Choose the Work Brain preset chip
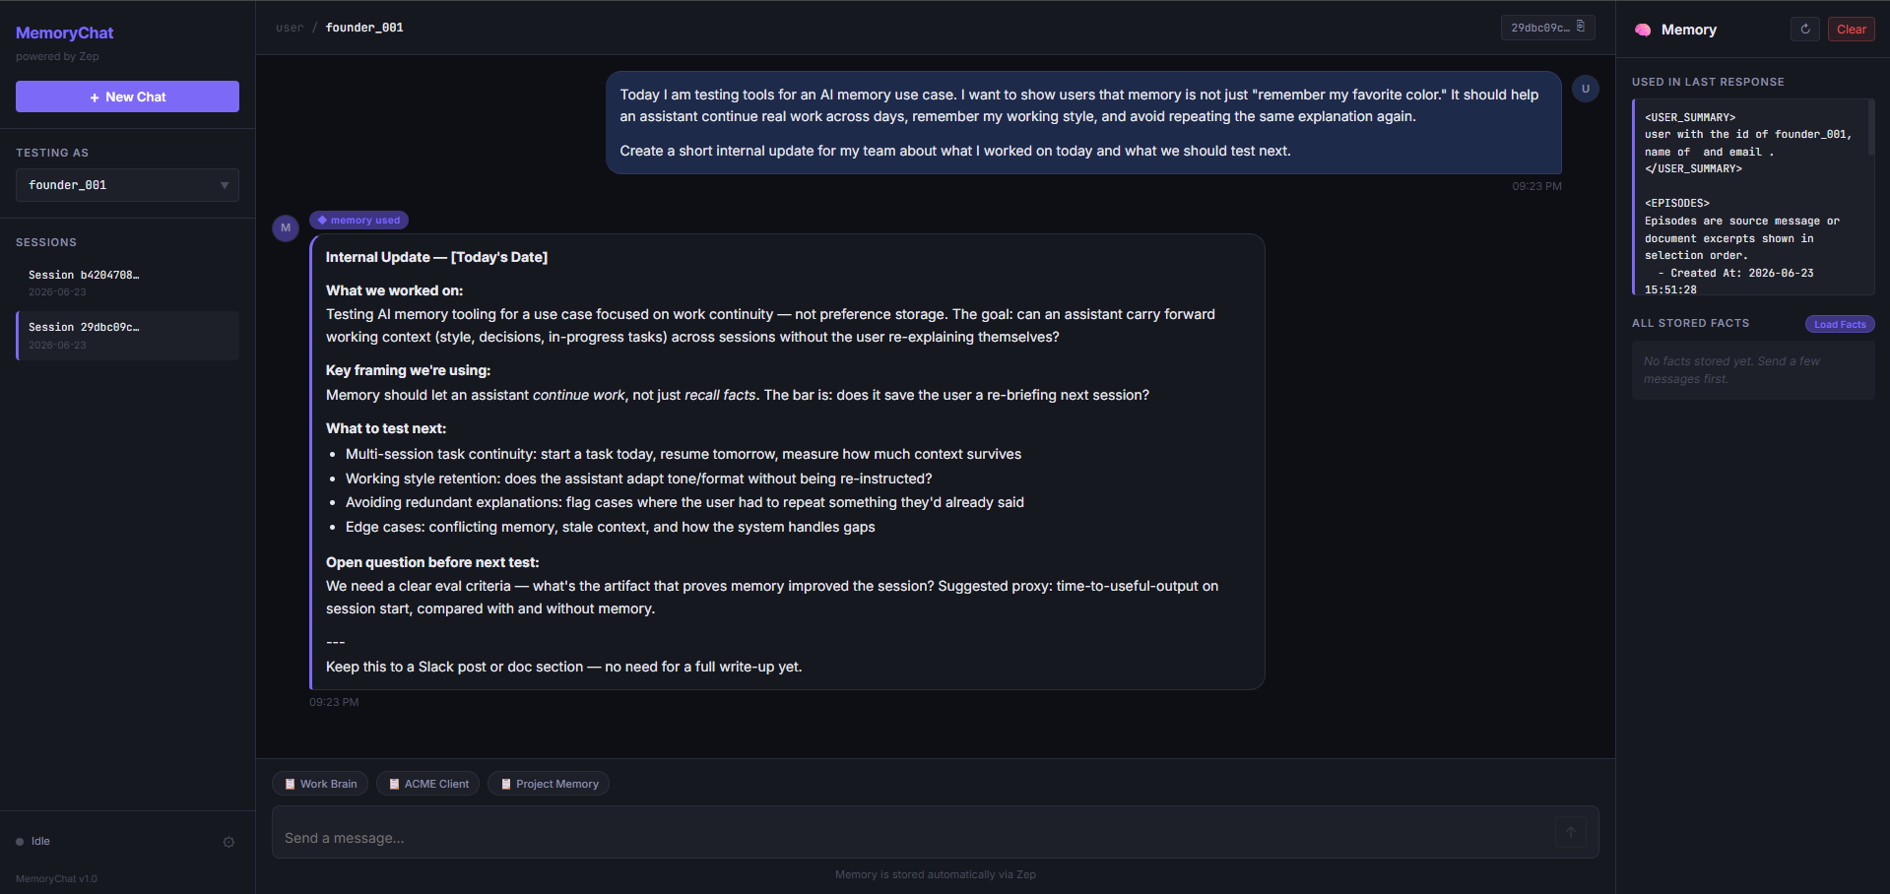This screenshot has width=1890, height=894. [320, 784]
